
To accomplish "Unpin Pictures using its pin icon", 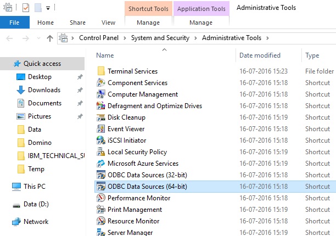I will click(80, 116).
